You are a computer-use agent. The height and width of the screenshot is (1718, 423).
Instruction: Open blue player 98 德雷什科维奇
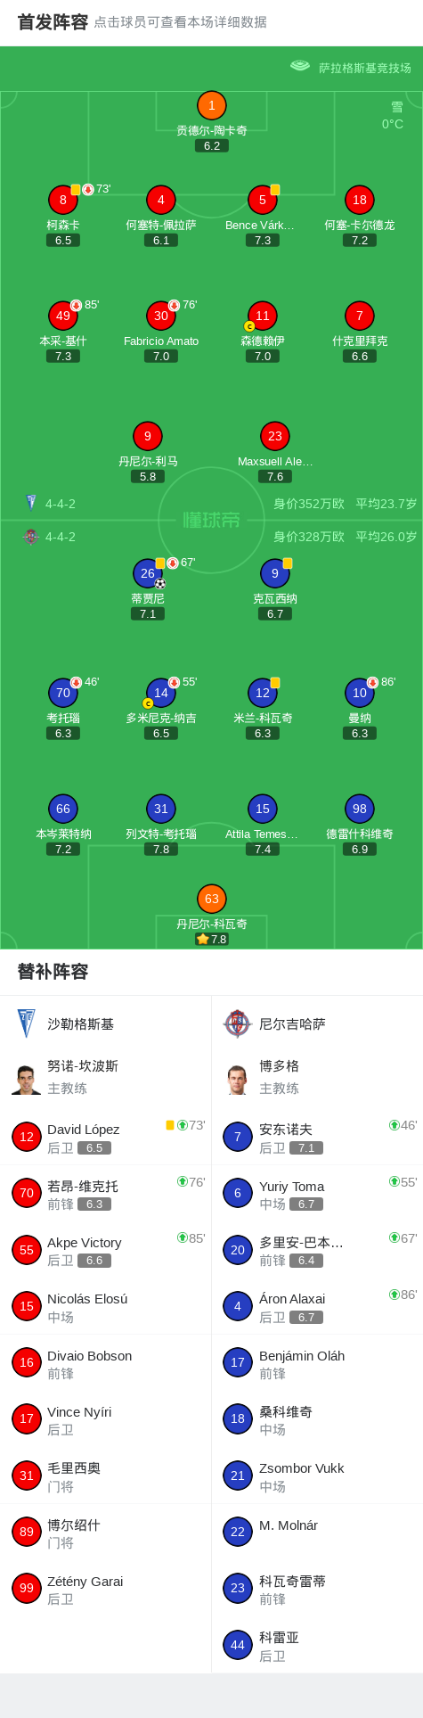(360, 810)
